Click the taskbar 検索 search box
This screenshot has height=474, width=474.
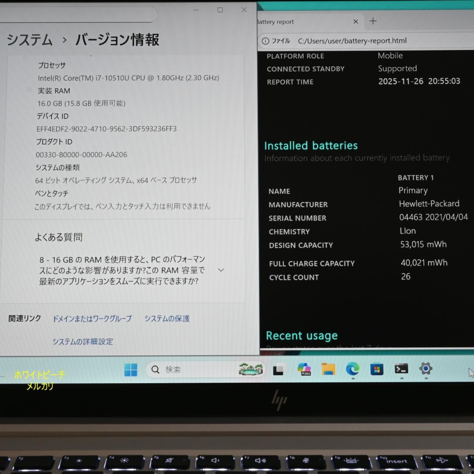pos(189,370)
